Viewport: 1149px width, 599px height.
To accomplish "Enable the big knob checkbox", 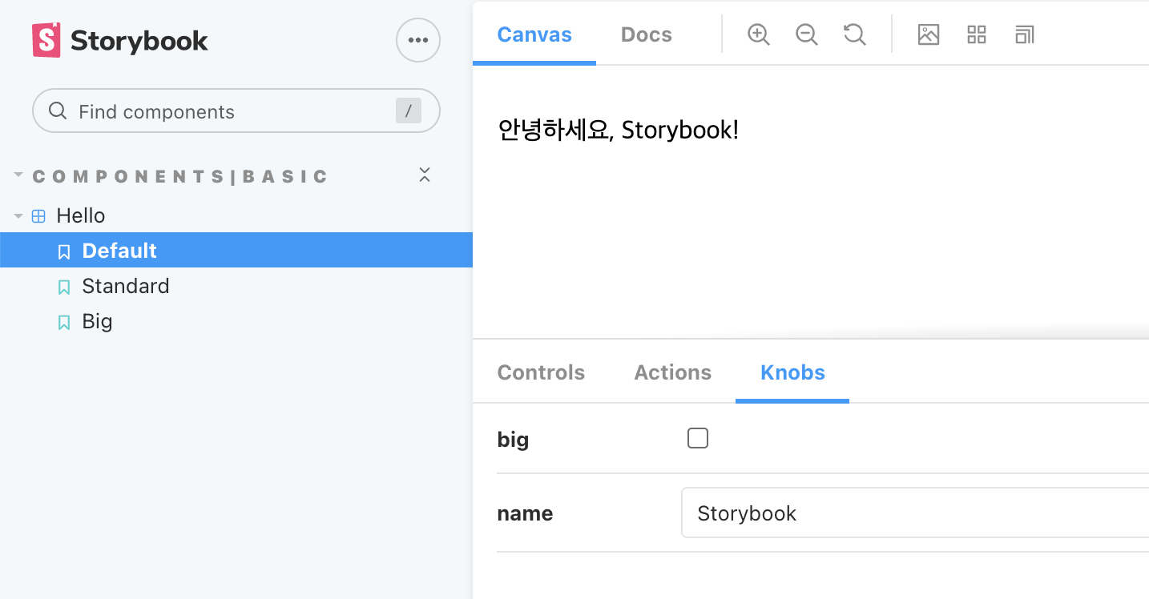I will [x=698, y=438].
